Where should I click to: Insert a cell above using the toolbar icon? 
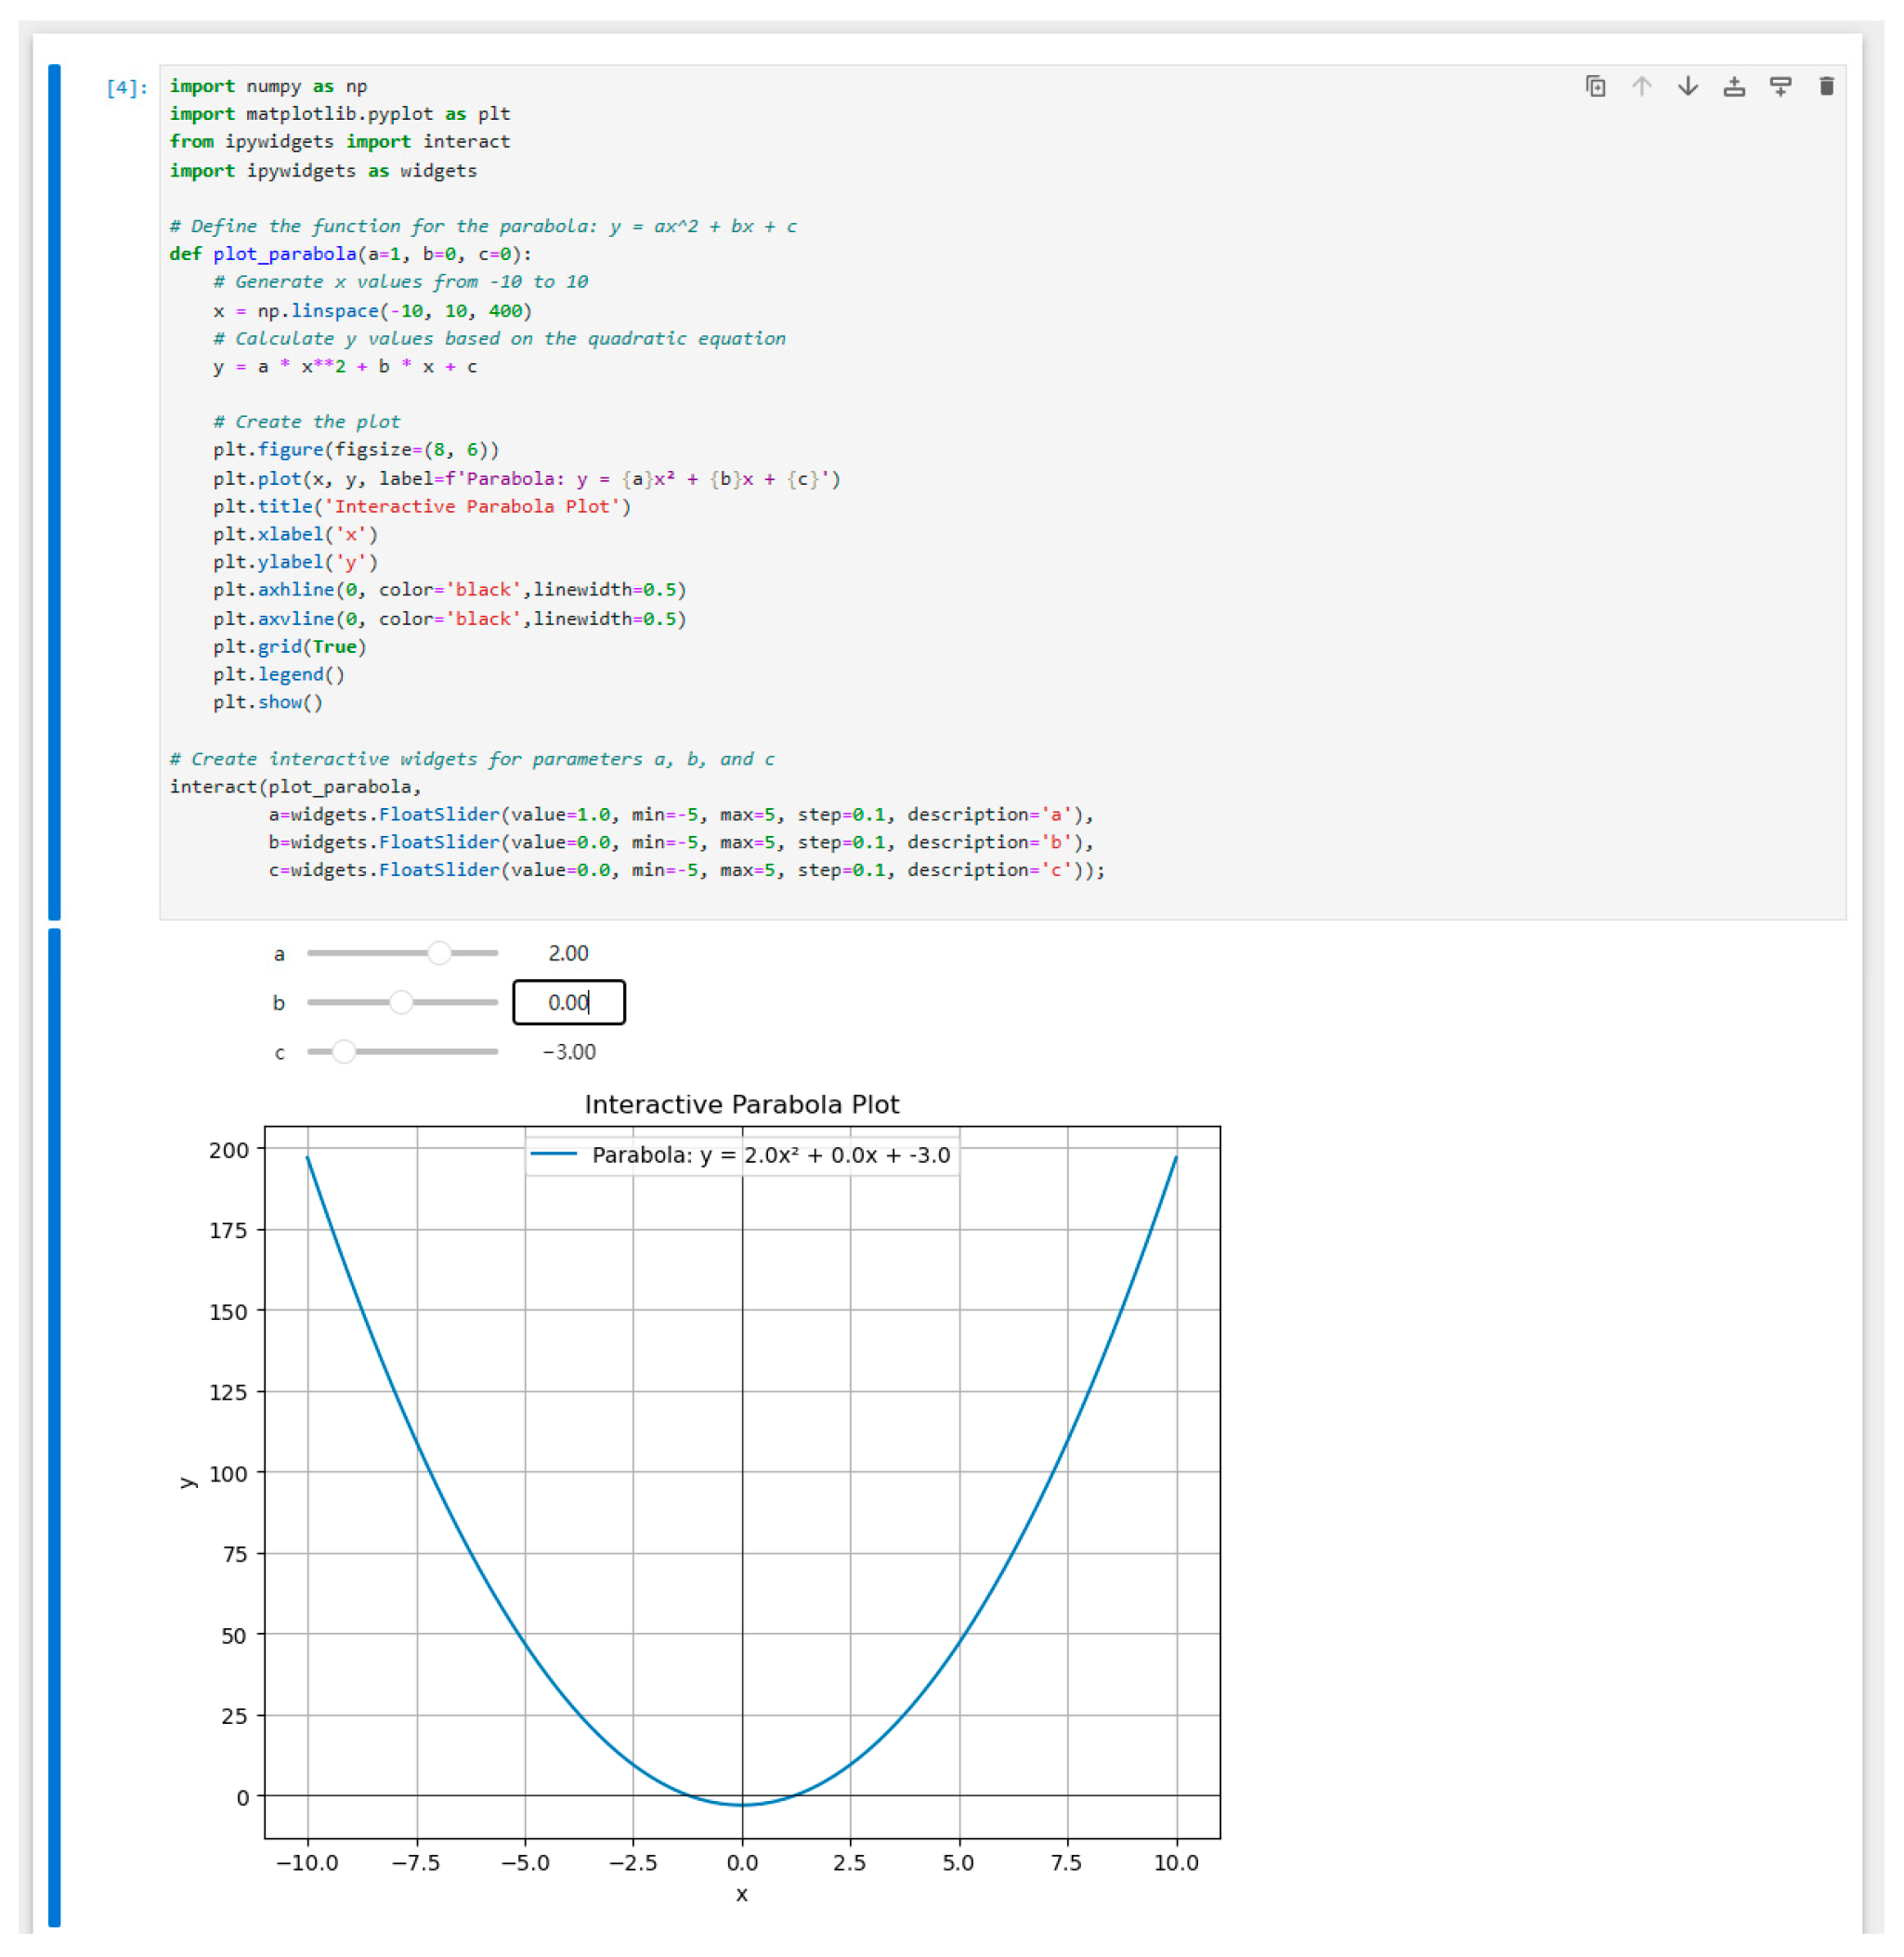click(1734, 87)
